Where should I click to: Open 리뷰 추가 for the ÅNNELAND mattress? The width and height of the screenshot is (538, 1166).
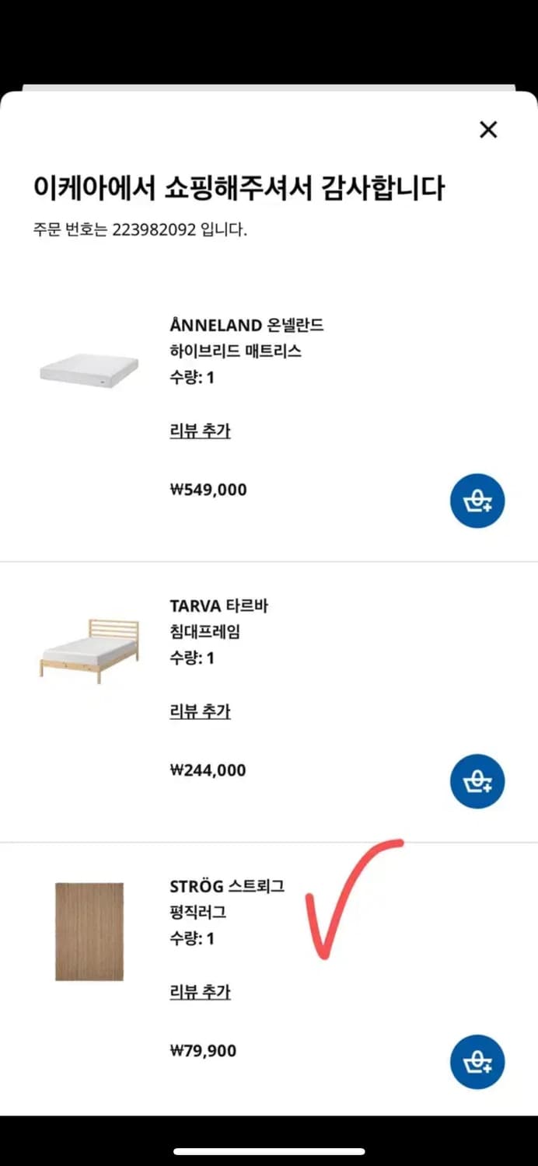tap(200, 431)
